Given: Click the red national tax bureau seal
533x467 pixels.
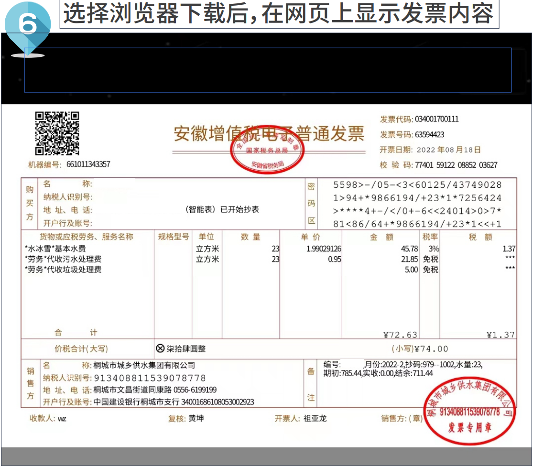Looking at the screenshot, I should click(x=268, y=150).
